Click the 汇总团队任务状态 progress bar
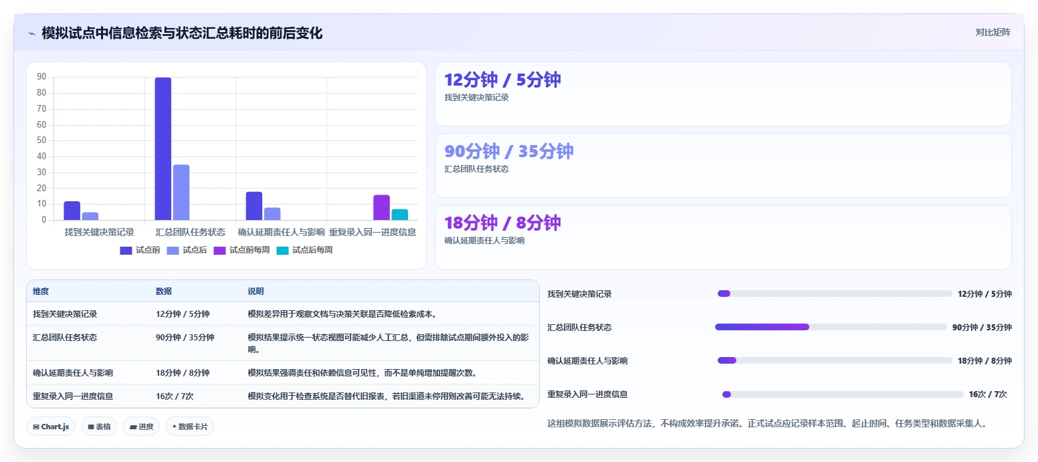The height and width of the screenshot is (462, 1038). 831,327
